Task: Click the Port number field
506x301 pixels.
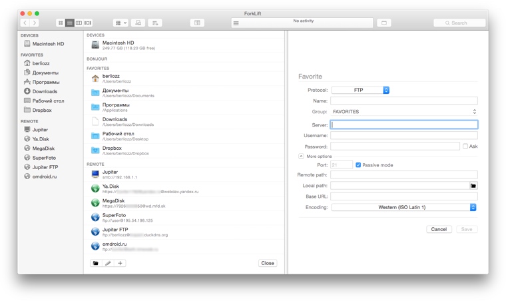Action: click(x=342, y=165)
